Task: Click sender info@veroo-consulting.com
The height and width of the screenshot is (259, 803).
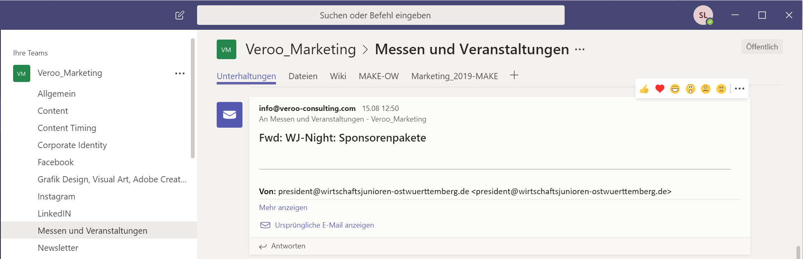Action: click(307, 108)
